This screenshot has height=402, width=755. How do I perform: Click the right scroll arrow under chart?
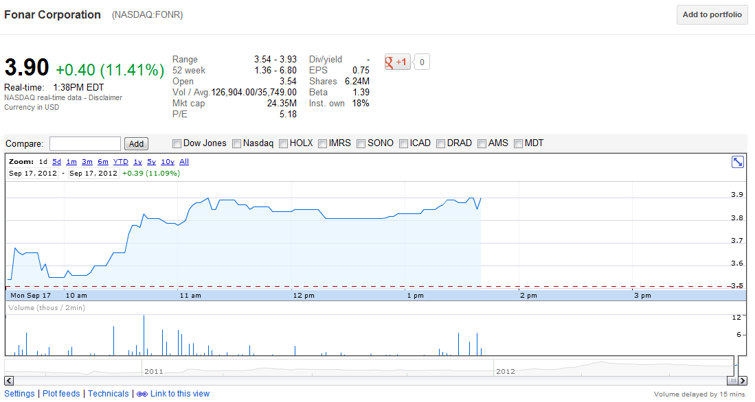point(742,381)
